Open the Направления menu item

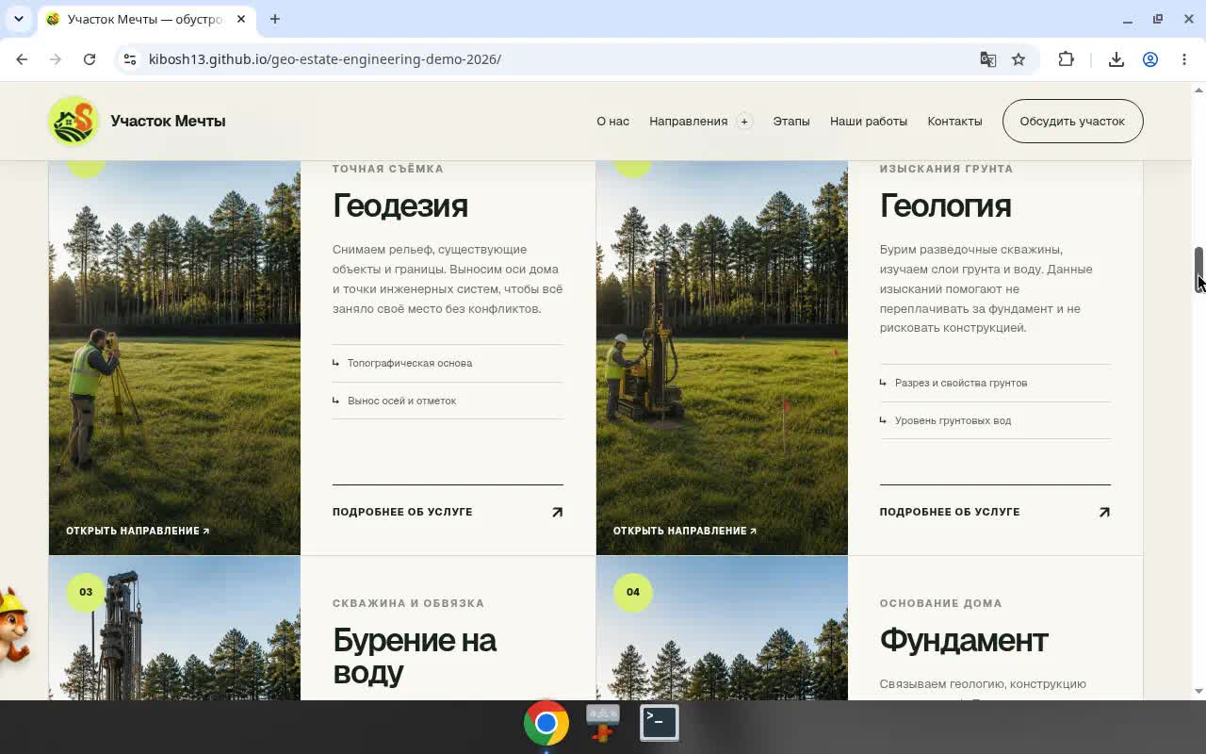(688, 122)
